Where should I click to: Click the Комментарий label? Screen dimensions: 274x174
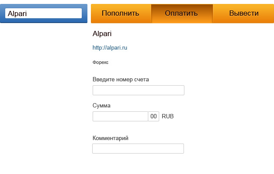click(110, 138)
